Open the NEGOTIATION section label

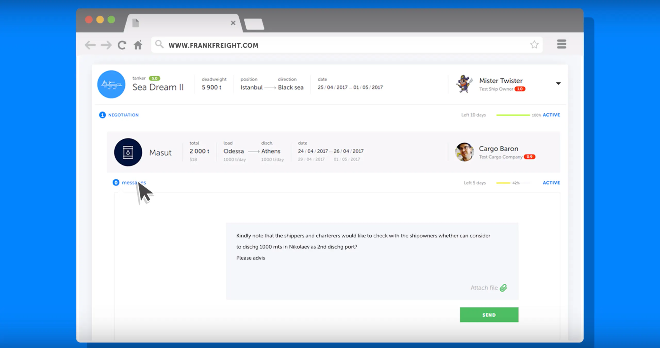click(x=123, y=115)
